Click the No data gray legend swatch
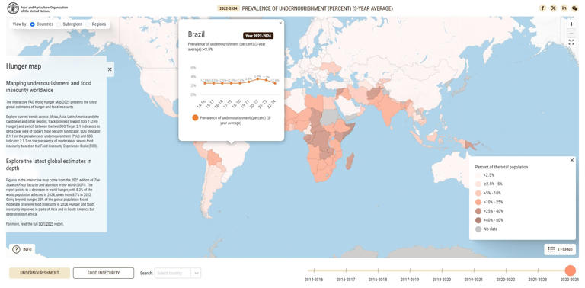 pos(478,229)
